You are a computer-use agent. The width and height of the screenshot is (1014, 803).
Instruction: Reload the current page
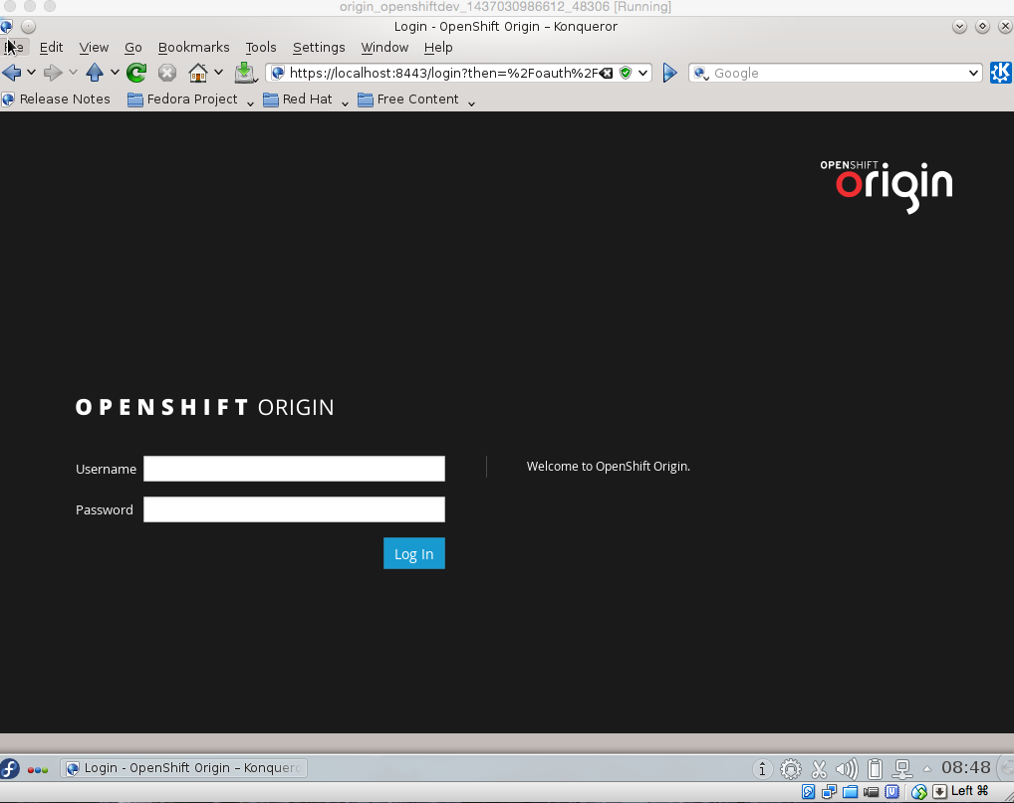click(x=135, y=72)
